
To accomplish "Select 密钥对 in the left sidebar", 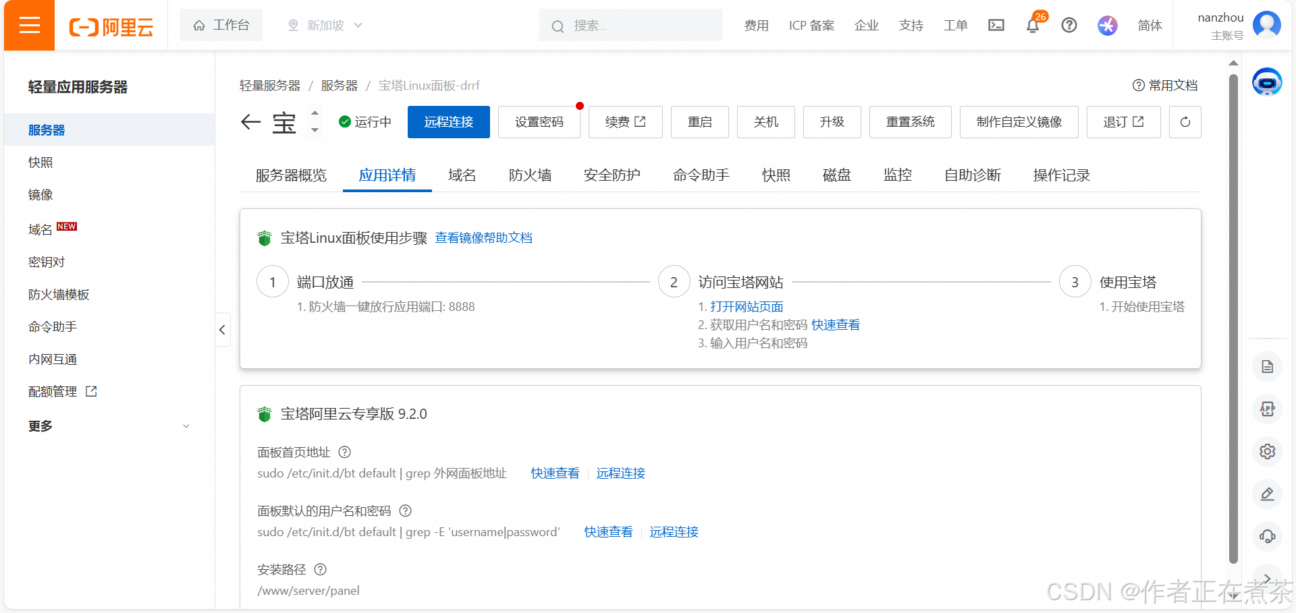I will 109,262.
